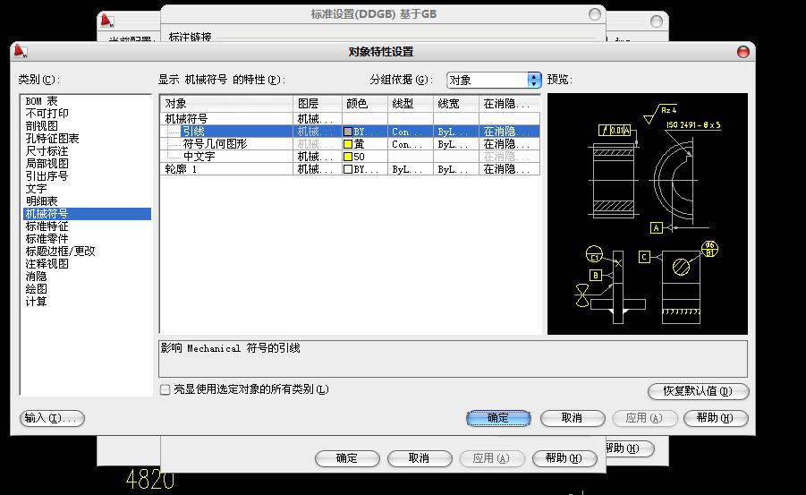Screen dimensions: 806x495
Task: Select 不可打印 category
Action: (47, 113)
